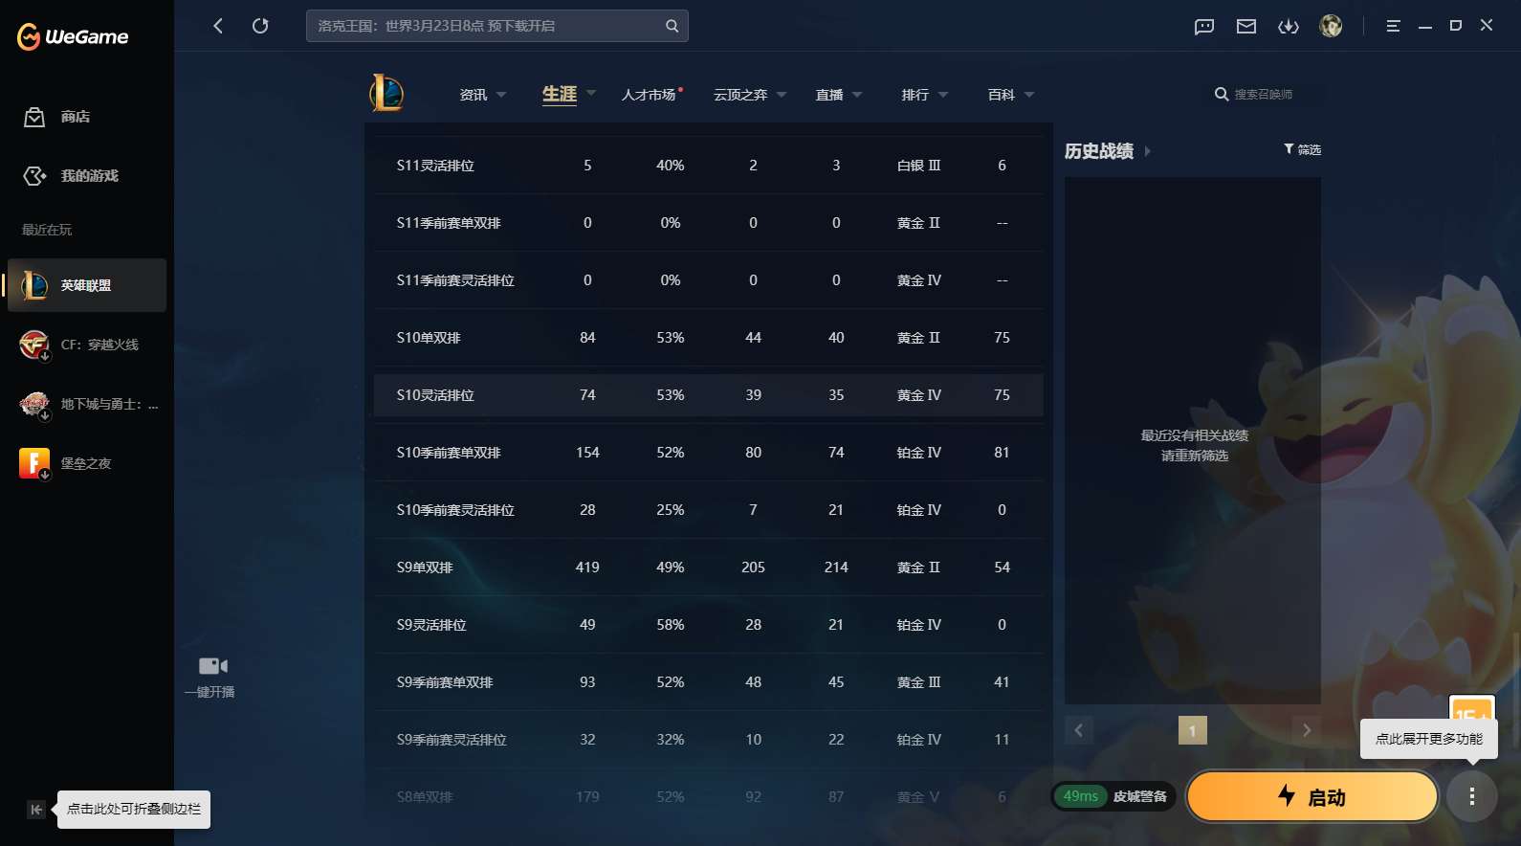The image size is (1521, 846).
Task: Expand the 资讯 dropdown arrow
Action: (x=501, y=95)
